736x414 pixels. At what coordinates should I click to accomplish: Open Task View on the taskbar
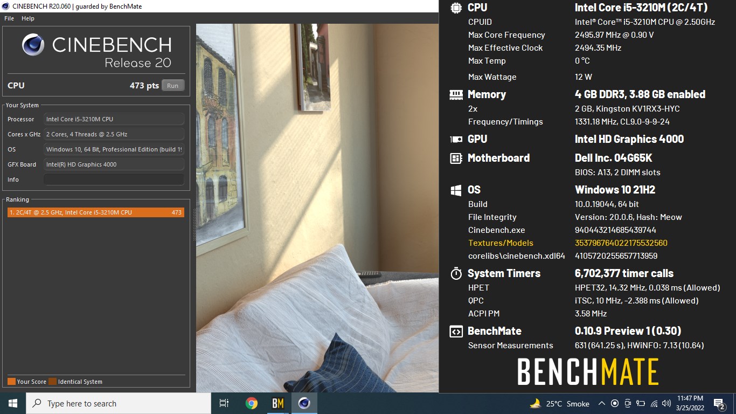tap(224, 403)
